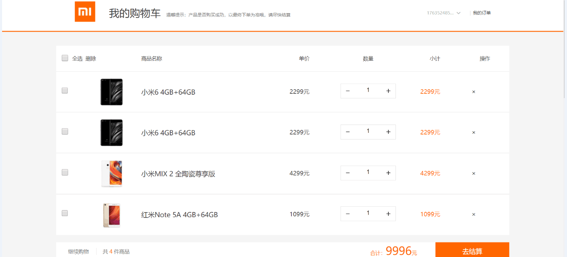Click the 小计 column header
Screen dimensions: 567x257
click(x=435, y=59)
